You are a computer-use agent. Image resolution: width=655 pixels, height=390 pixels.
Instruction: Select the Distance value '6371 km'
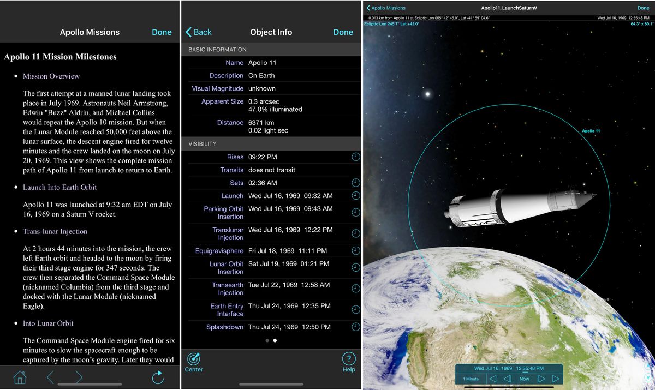click(261, 123)
